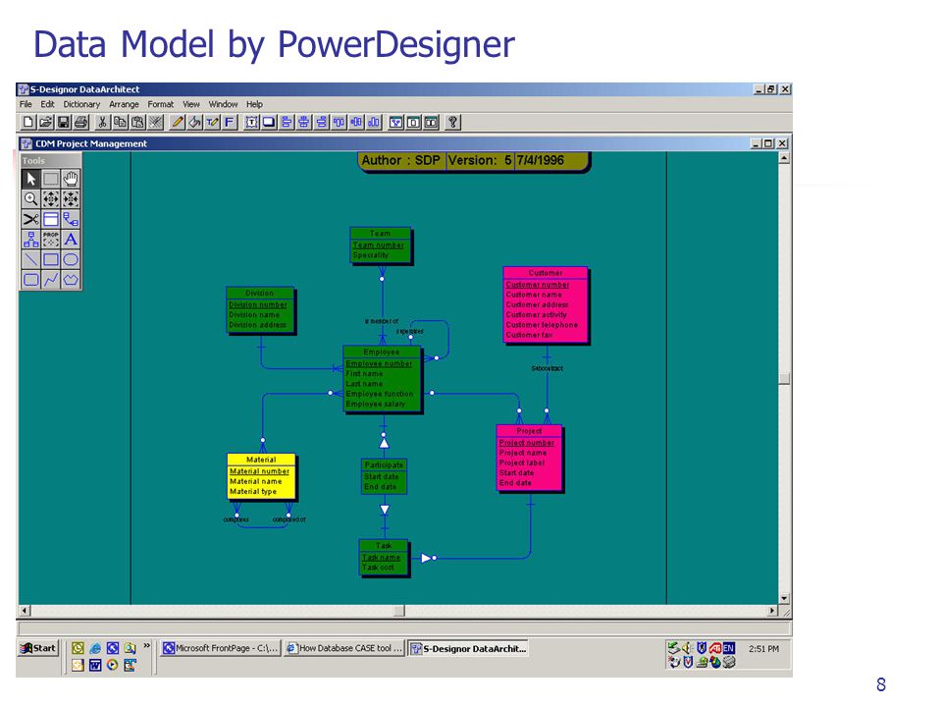
Task: Open the Help menu
Action: [255, 104]
